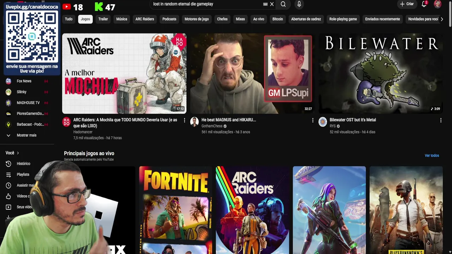Open Fortnite live game card
Viewport: 452px width, 254px height.
pos(176,210)
